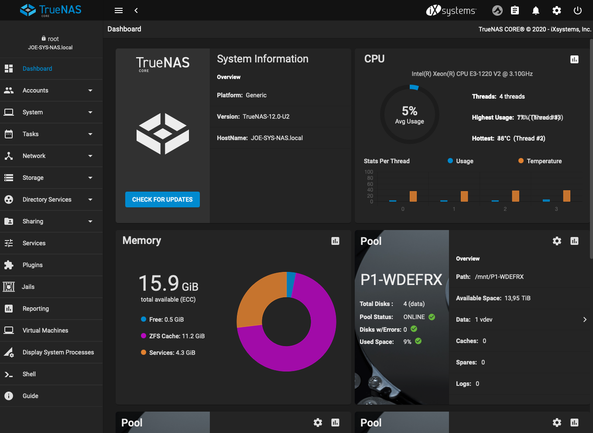This screenshot has height=433, width=593.
Task: Open bottom-right Pool card chart icon
Action: point(574,423)
